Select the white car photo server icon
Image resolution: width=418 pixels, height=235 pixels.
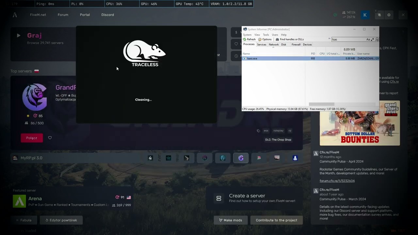(x=277, y=158)
